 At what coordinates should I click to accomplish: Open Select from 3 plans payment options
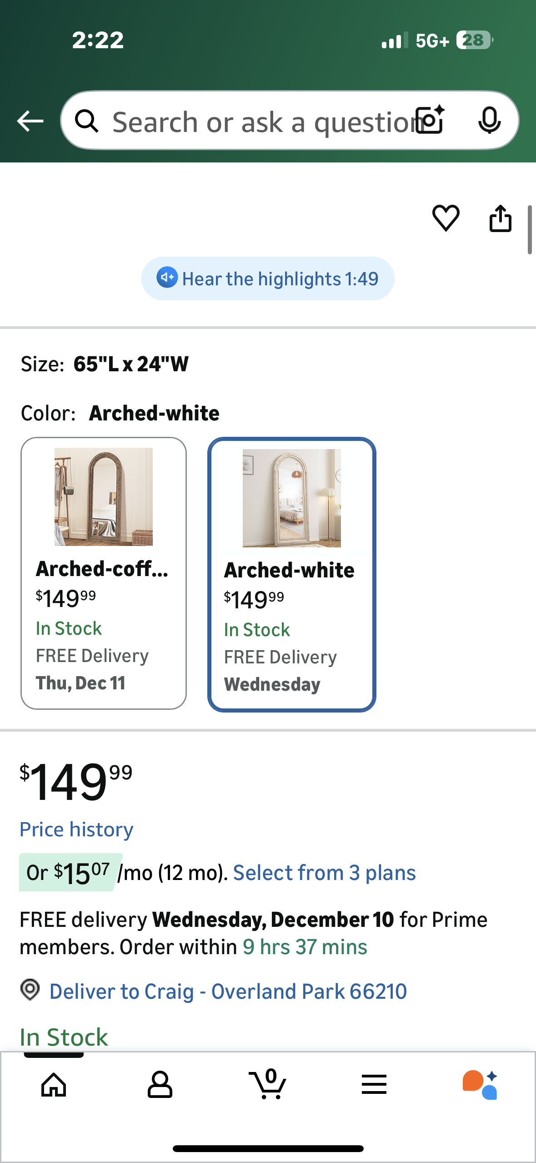click(324, 872)
